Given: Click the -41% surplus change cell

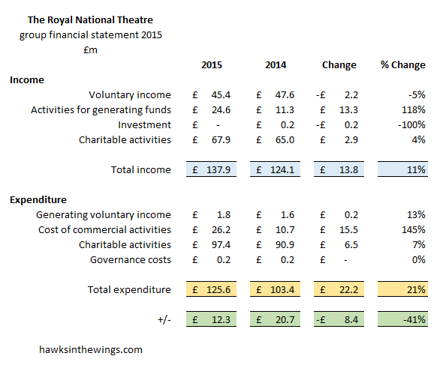Looking at the screenshot, I should click(x=403, y=319).
